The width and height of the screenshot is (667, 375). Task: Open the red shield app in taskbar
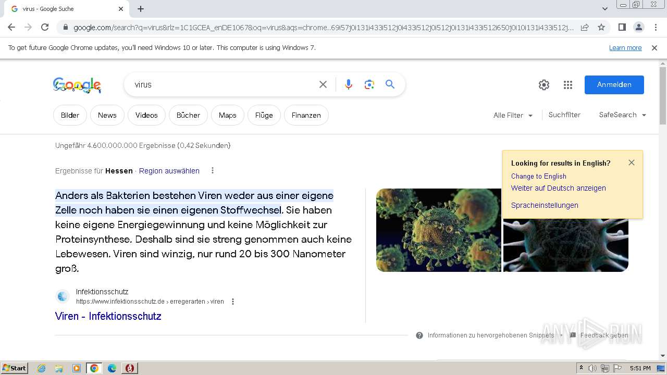(129, 368)
